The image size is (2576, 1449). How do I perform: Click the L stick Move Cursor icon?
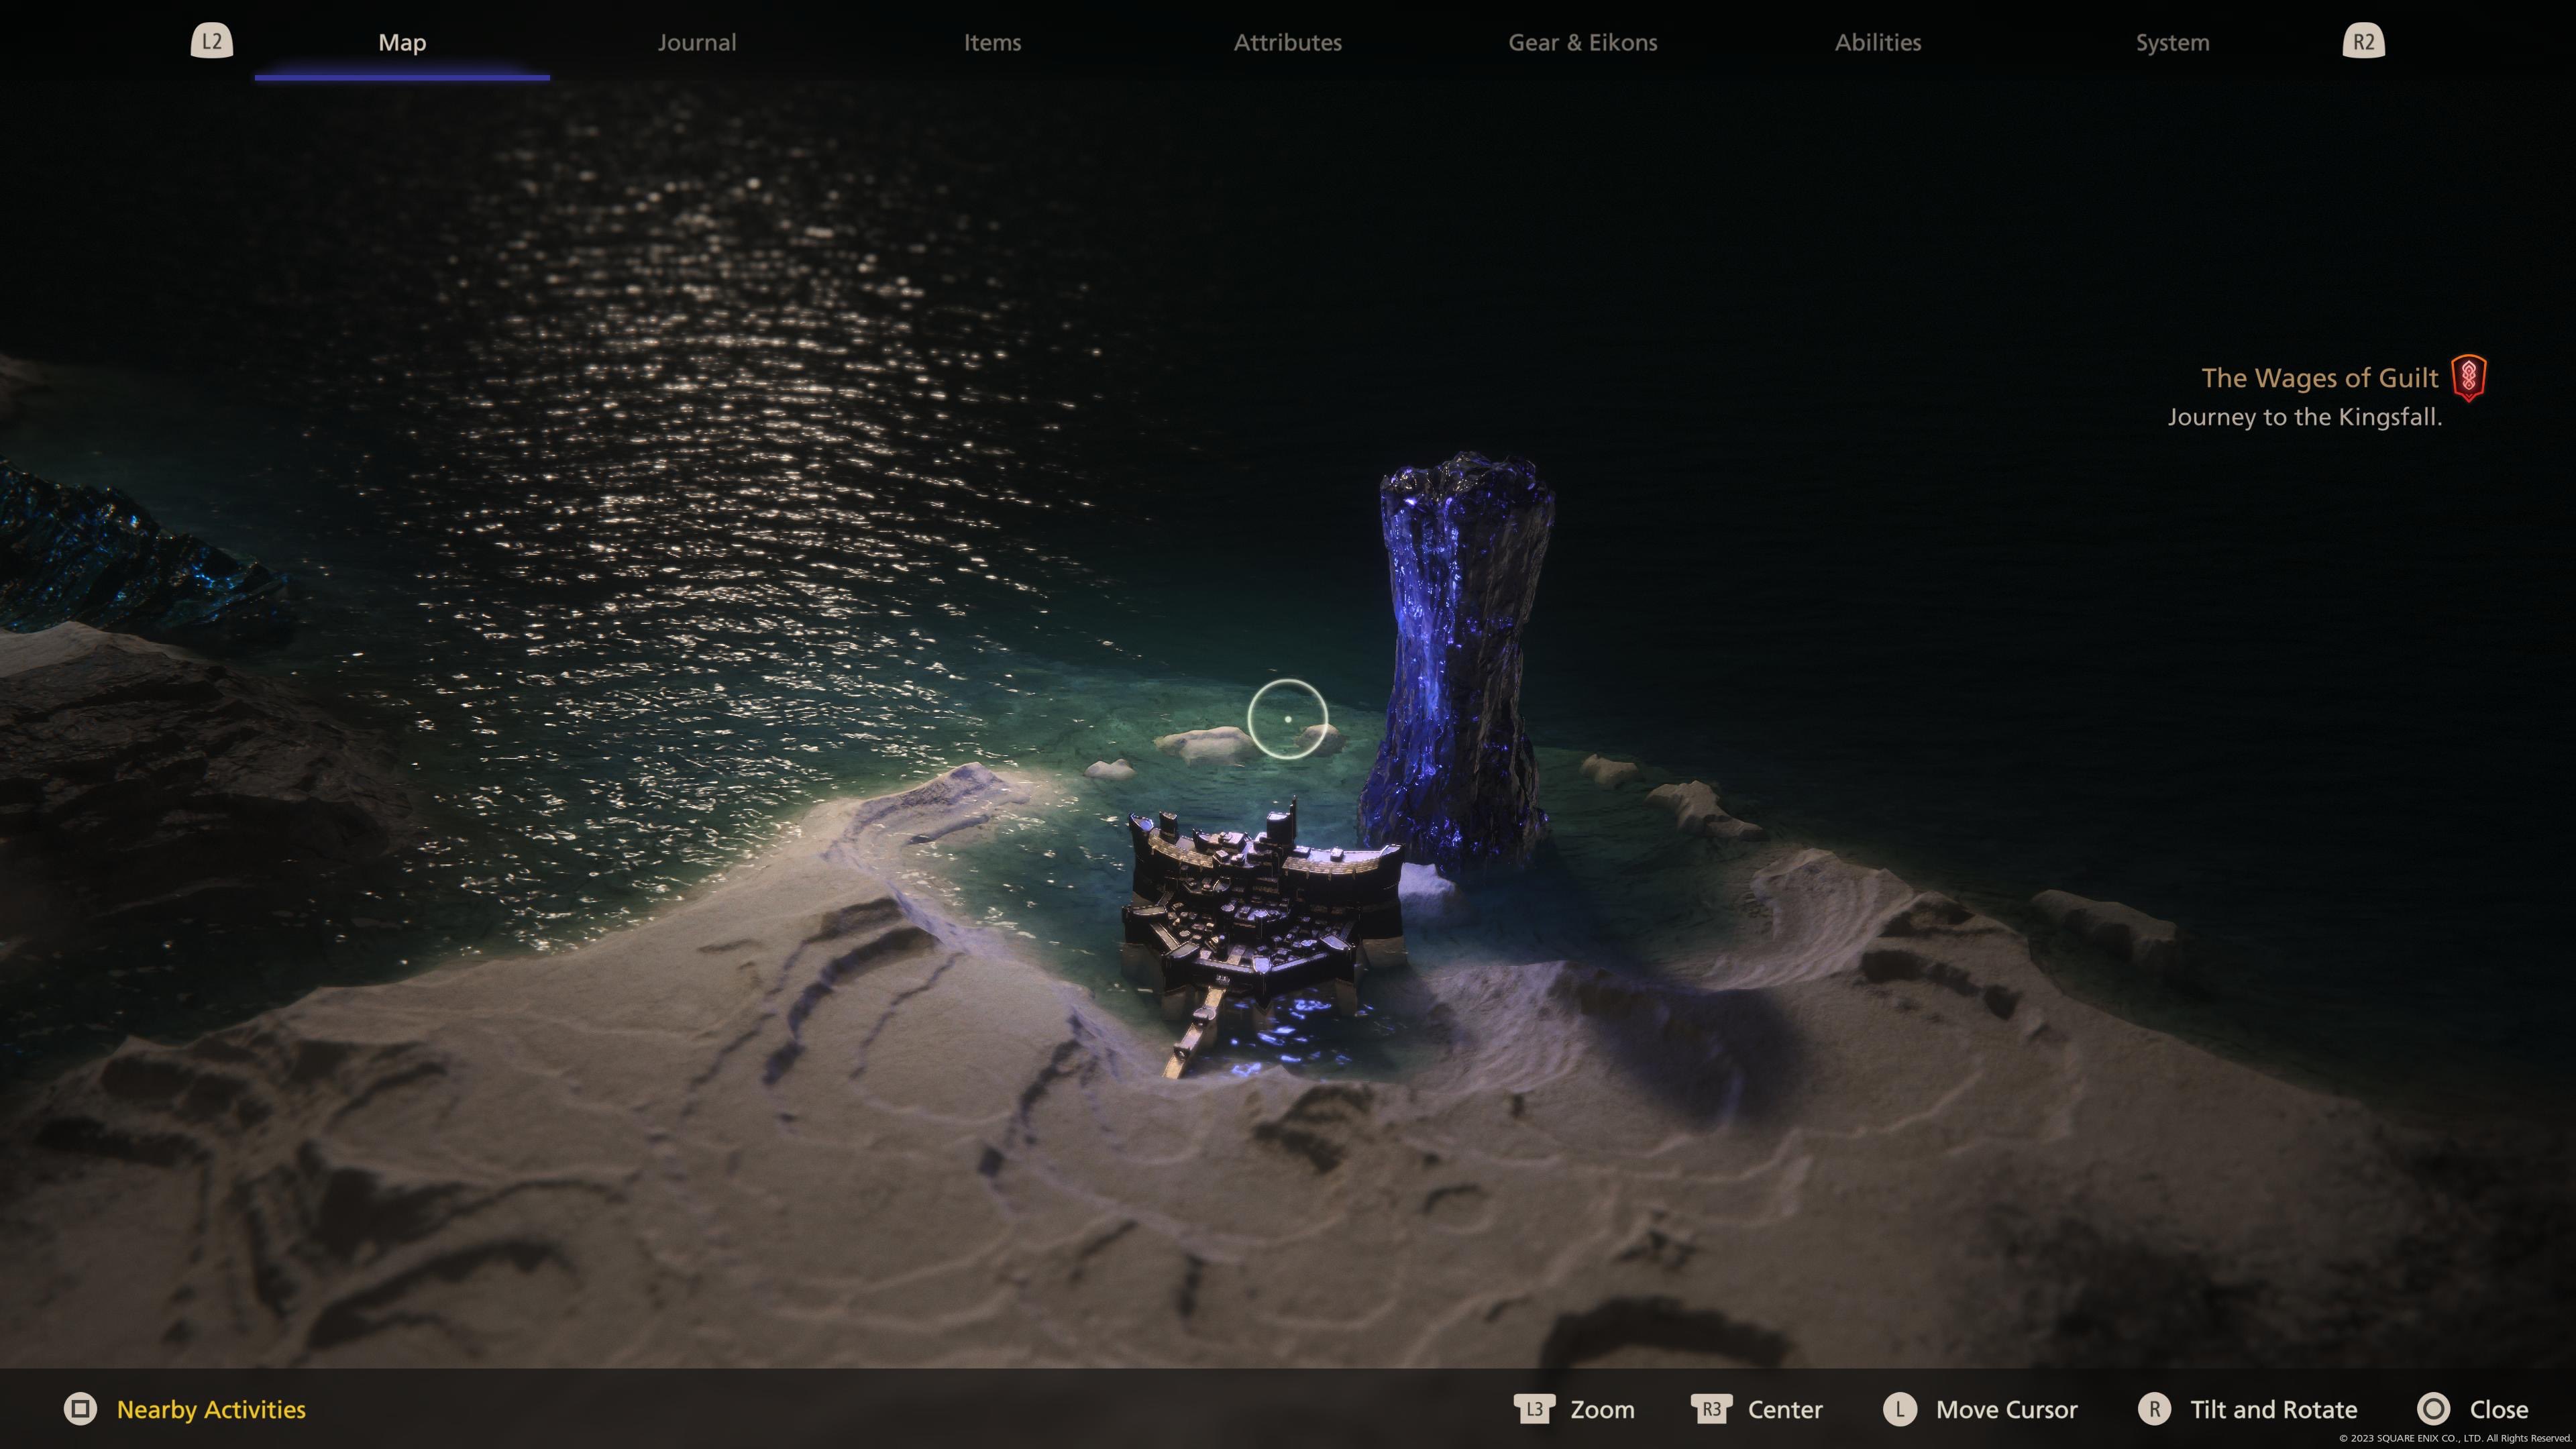(x=1900, y=1409)
